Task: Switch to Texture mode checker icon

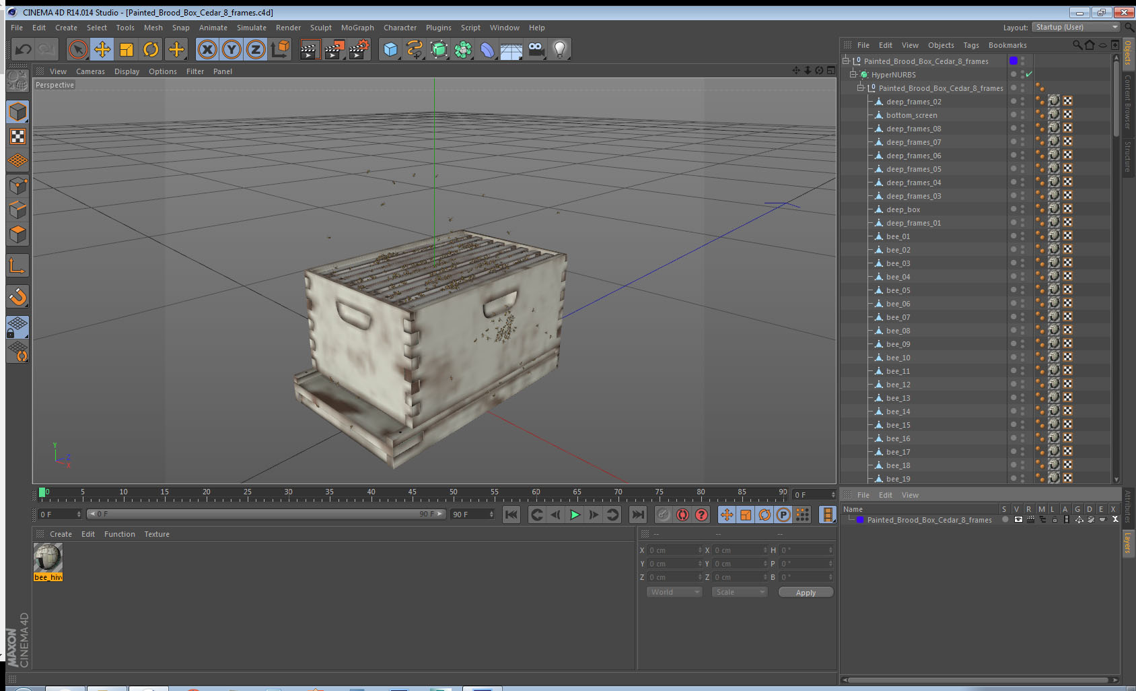Action: [x=17, y=137]
